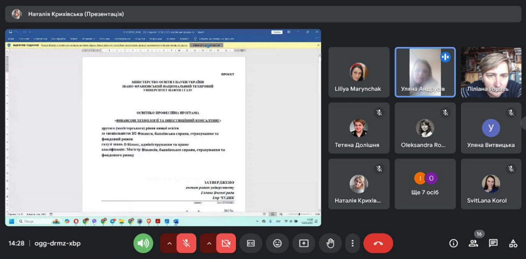Raise your hand
The image size is (526, 259).
click(x=330, y=243)
